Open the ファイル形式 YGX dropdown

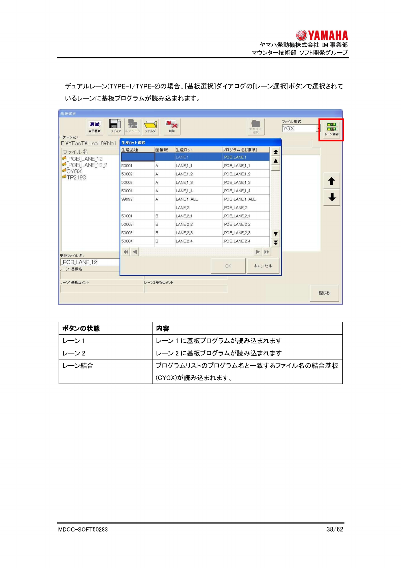point(301,129)
